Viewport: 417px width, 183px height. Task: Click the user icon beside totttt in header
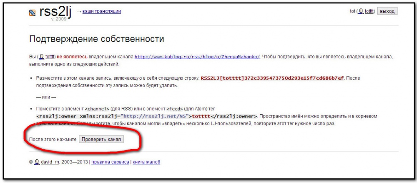[361, 11]
